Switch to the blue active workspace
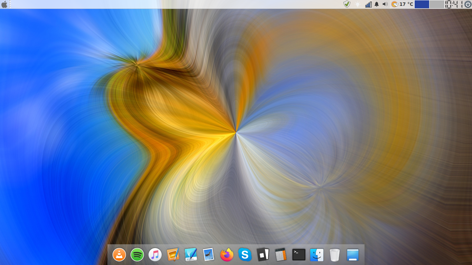This screenshot has width=472, height=265. (422, 4)
